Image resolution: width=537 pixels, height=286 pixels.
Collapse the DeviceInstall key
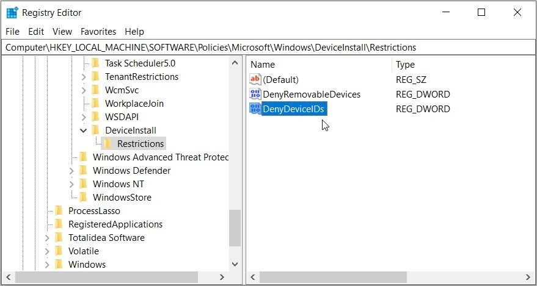[83, 130]
